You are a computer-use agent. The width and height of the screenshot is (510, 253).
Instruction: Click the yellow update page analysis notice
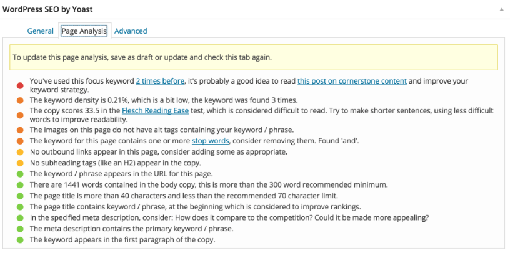click(x=254, y=57)
